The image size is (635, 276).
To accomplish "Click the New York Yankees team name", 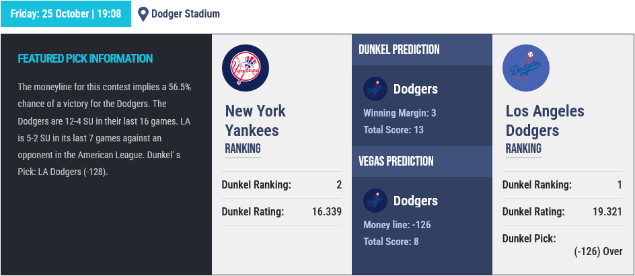I will coord(256,120).
